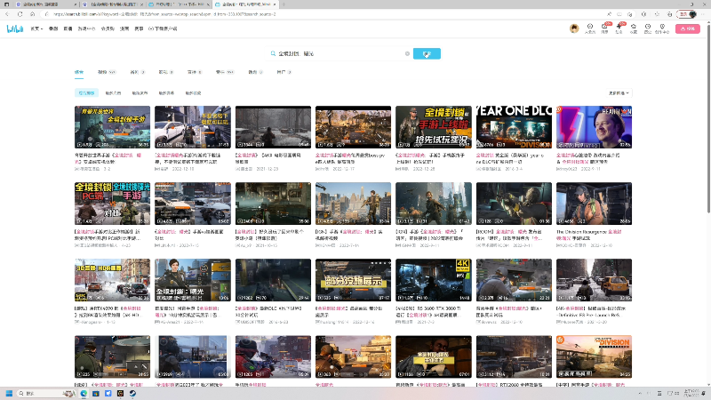Screen dimensions: 711x400
Task: Open the 动态 feed icon with badge
Action: pos(619,28)
